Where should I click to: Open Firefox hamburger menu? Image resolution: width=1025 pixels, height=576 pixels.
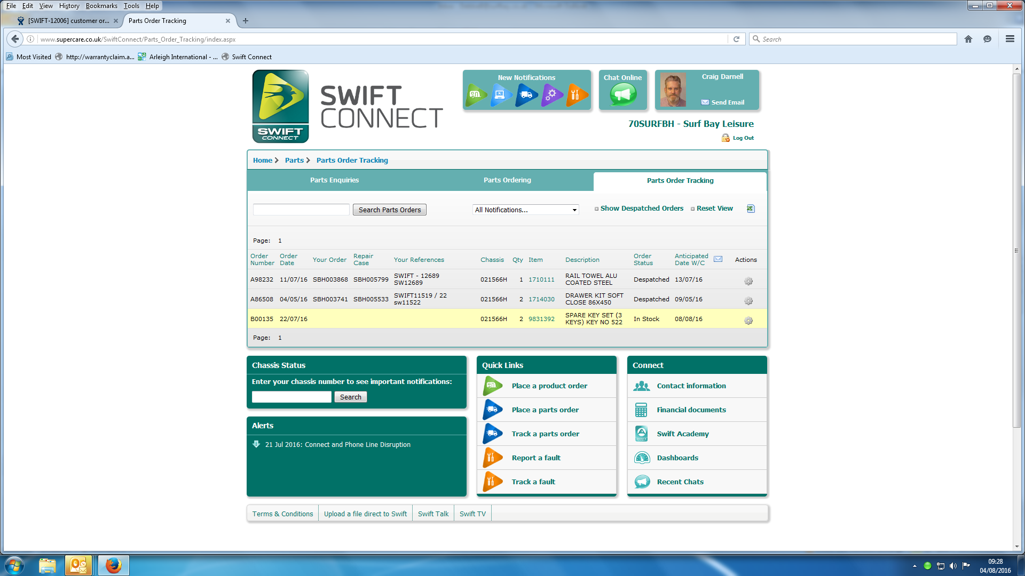point(1010,39)
